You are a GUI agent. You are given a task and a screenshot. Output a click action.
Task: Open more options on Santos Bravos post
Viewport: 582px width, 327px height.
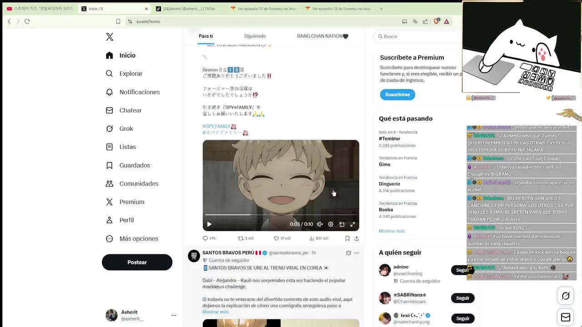click(x=356, y=253)
